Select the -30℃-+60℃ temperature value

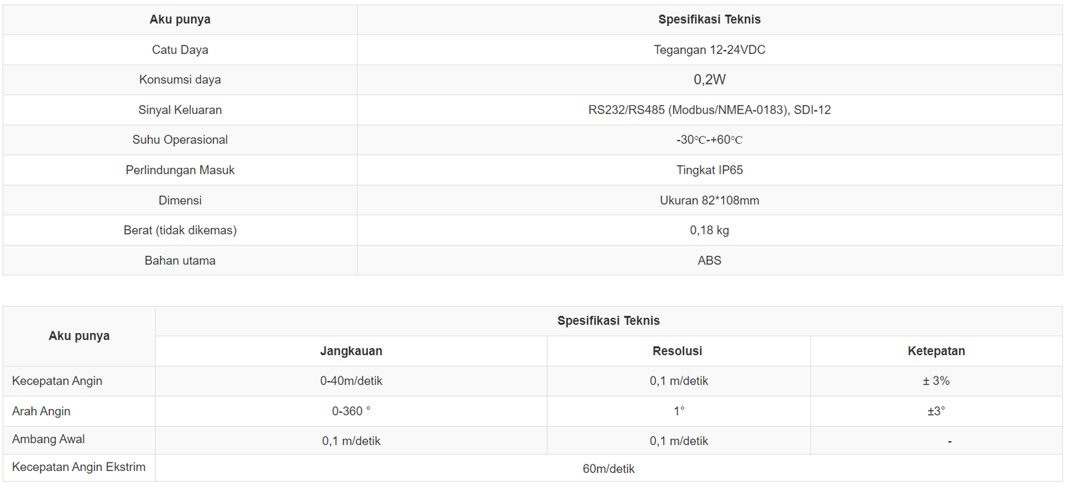(x=709, y=140)
